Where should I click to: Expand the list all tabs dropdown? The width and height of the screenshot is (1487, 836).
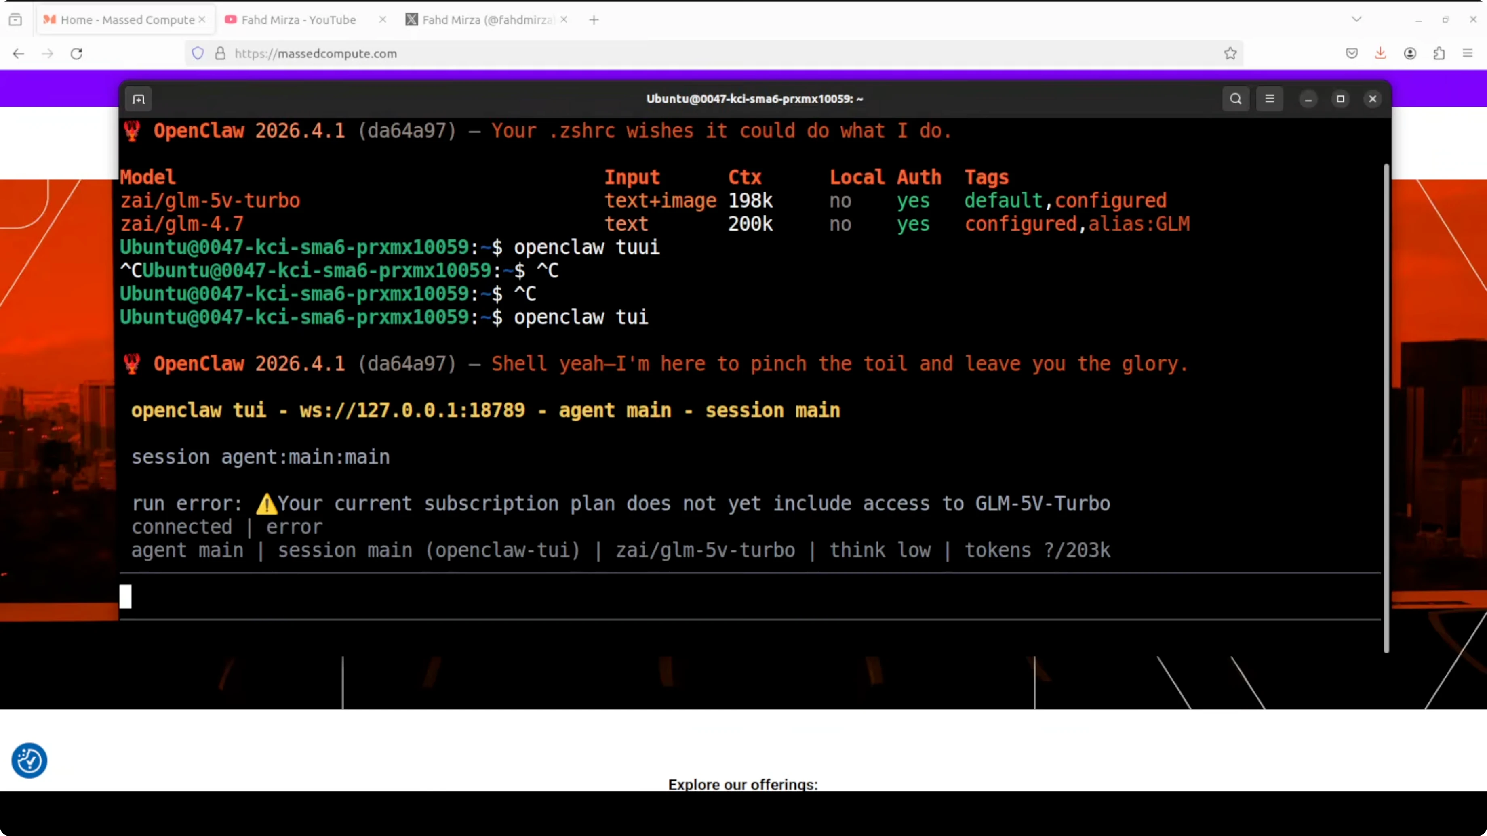[1356, 19]
